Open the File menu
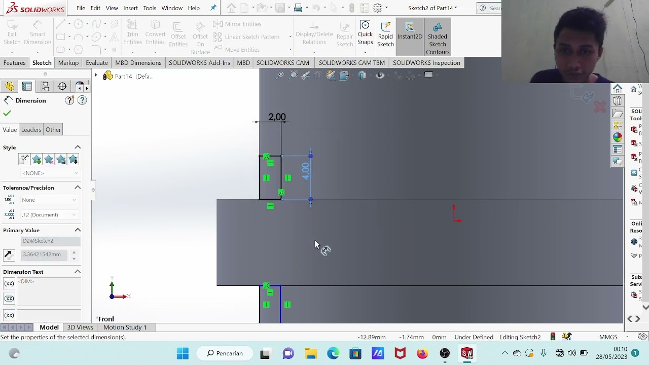 pyautogui.click(x=81, y=8)
